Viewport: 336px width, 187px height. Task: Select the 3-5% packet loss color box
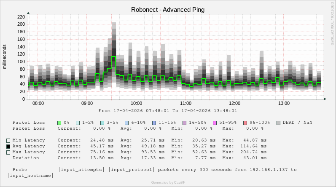102,123
